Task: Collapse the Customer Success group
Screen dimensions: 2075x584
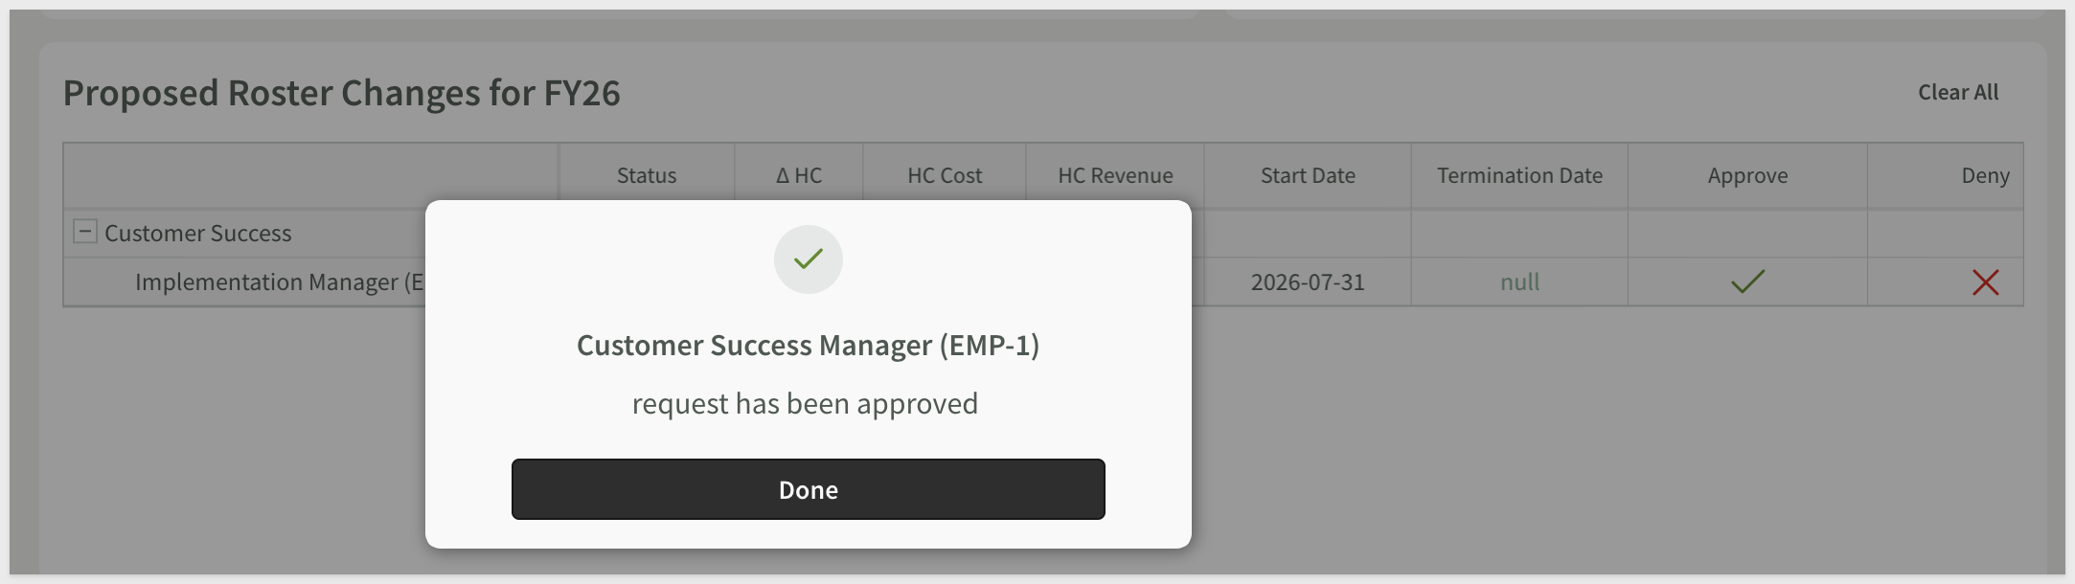Action: (x=85, y=232)
